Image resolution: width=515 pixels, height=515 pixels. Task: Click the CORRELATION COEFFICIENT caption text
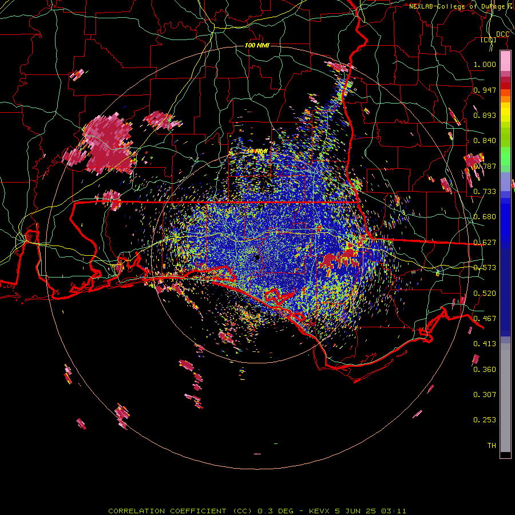point(167,511)
